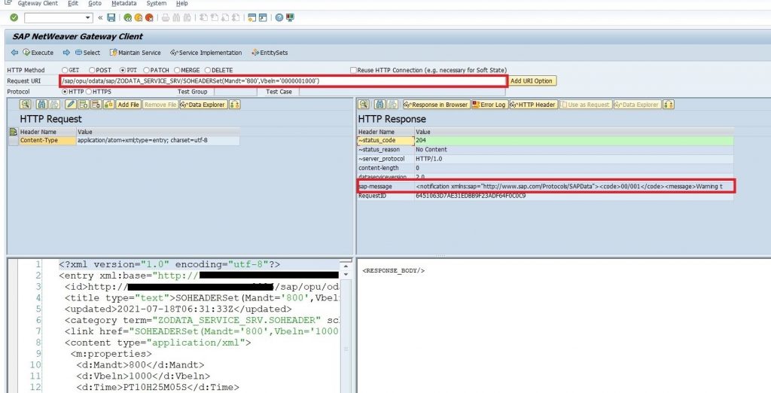This screenshot has height=393, width=771.
Task: Click the blue Help question mark icon
Action: 279,18
